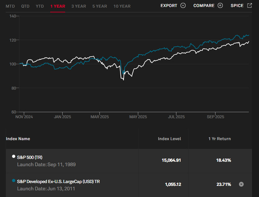Click the 100 y-axis label
Screen dimensions: 259x197
[x=13, y=64]
